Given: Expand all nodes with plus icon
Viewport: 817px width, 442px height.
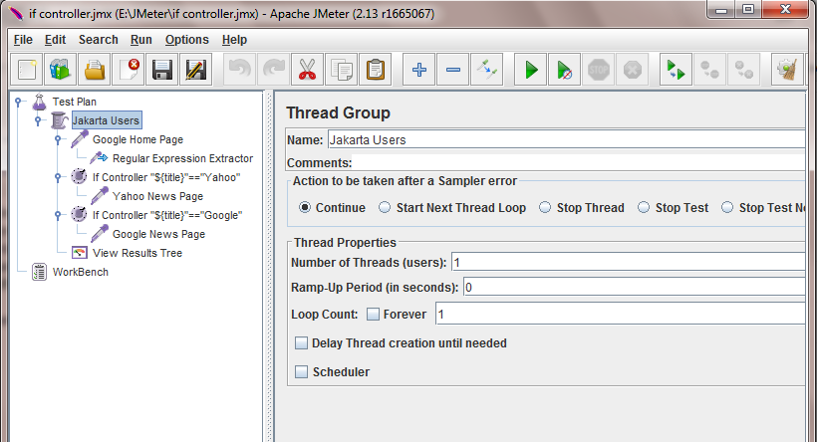Looking at the screenshot, I should click(418, 70).
